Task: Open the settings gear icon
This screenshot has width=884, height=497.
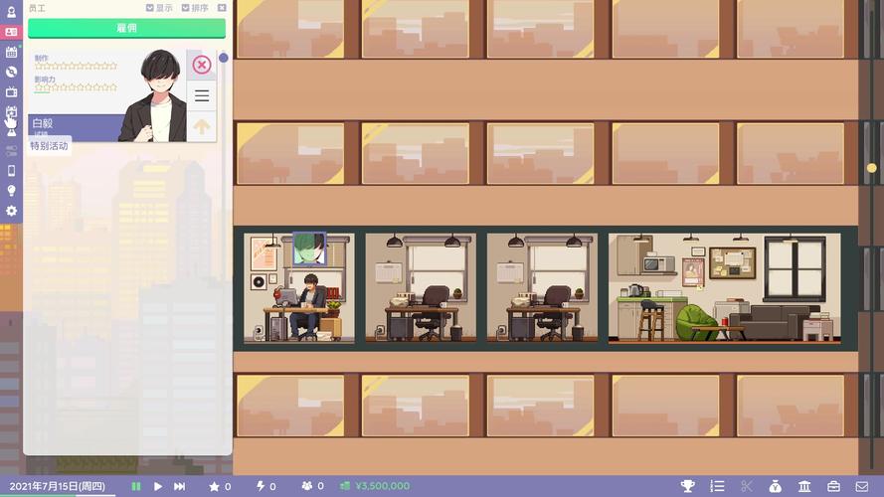Action: pyautogui.click(x=11, y=211)
